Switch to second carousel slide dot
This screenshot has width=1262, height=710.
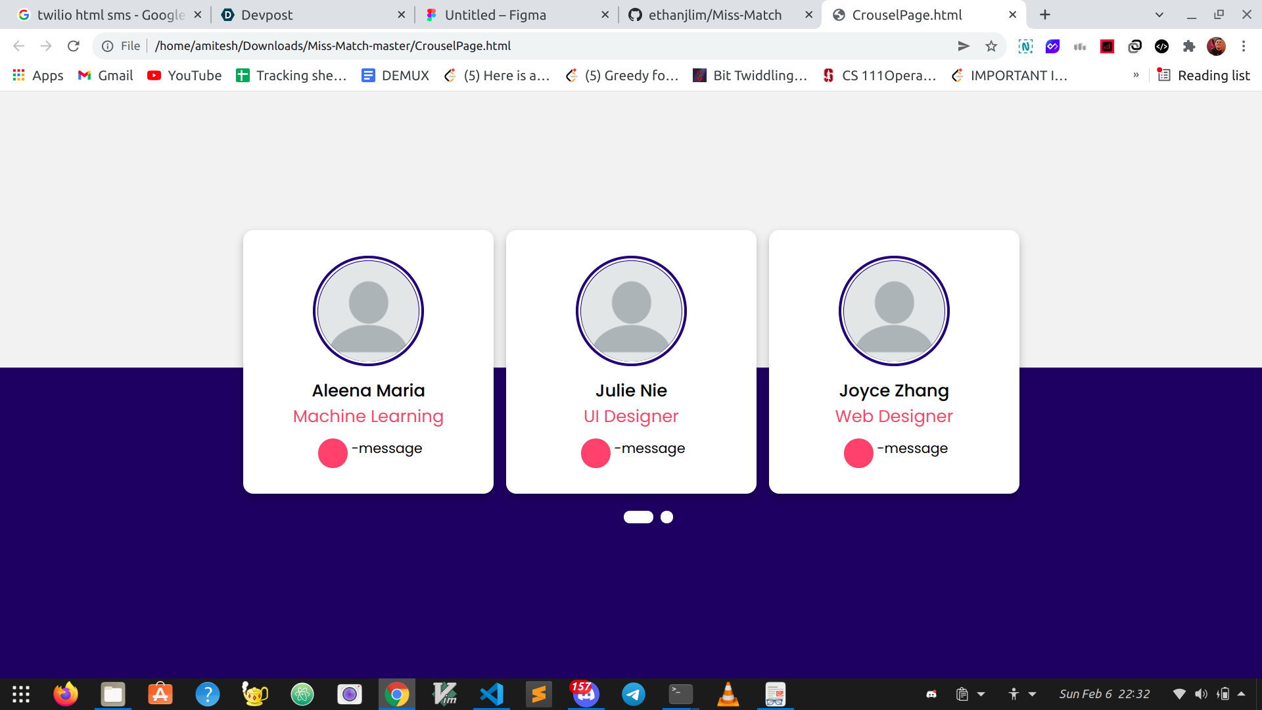(x=666, y=517)
